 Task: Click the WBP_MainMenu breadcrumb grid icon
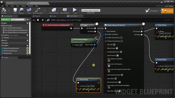pyautogui.click(x=48, y=20)
